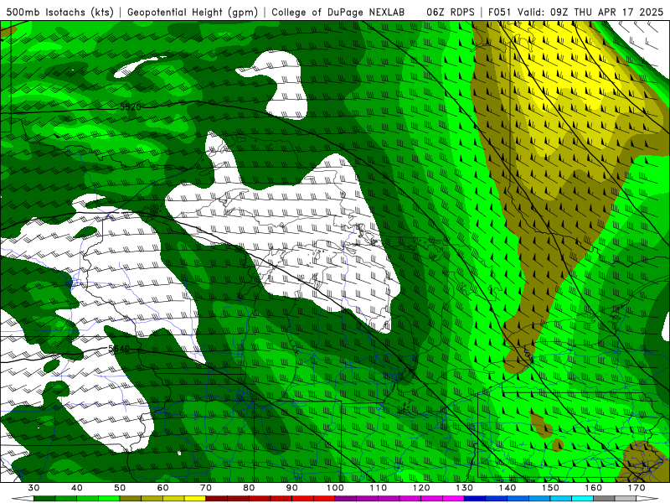Click the purple swatch starting at 100
Screen dimensions: 670x503
pyautogui.click(x=346, y=499)
